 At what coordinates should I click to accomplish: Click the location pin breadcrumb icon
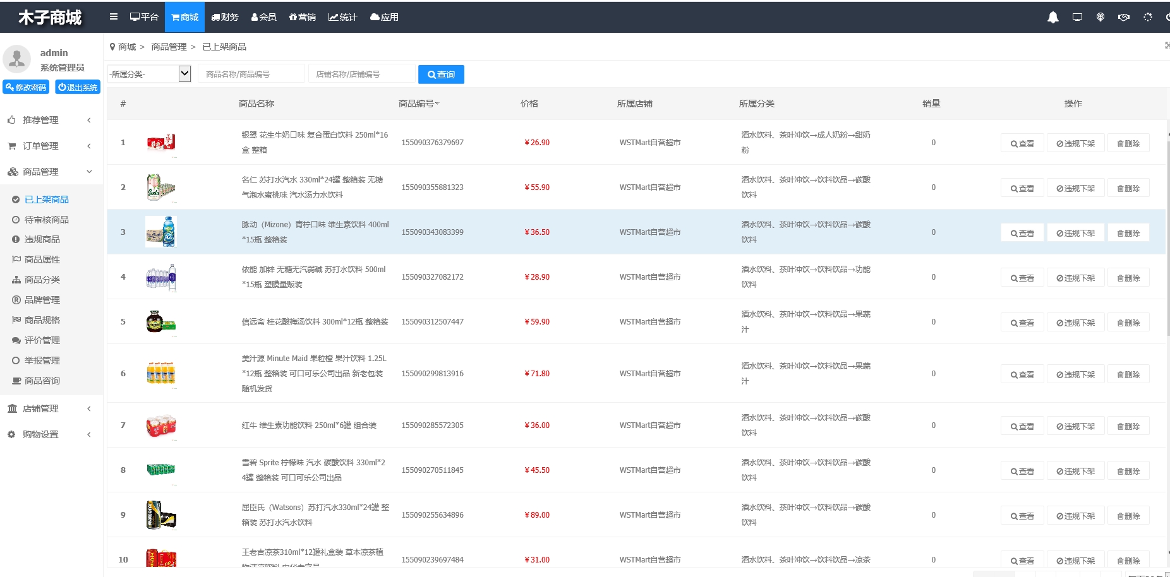[x=112, y=47]
